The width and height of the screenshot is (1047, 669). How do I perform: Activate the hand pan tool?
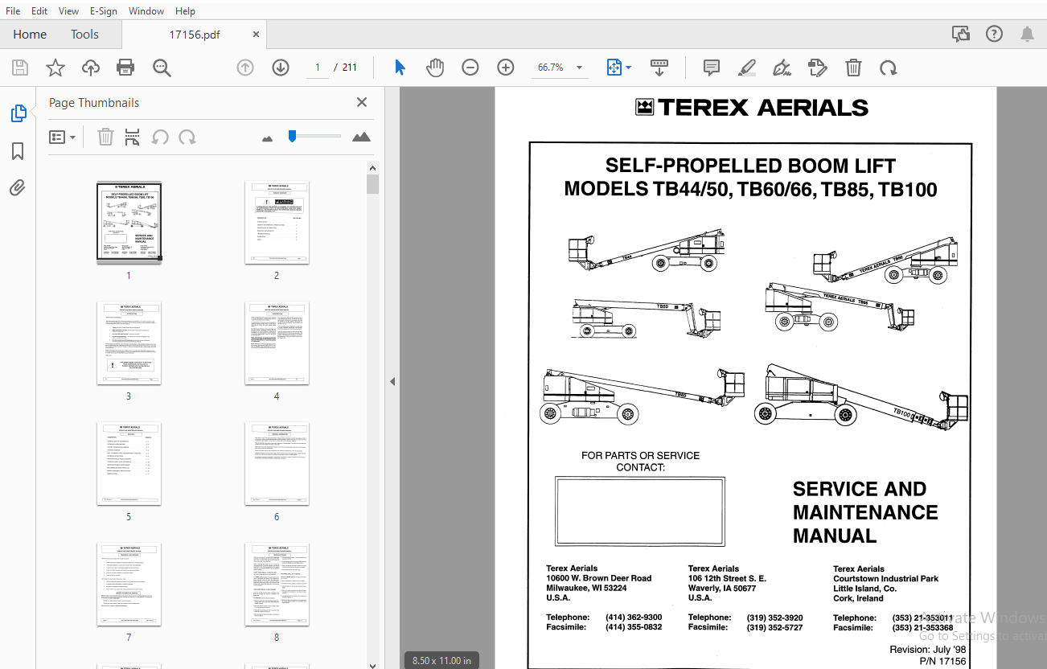pyautogui.click(x=435, y=68)
